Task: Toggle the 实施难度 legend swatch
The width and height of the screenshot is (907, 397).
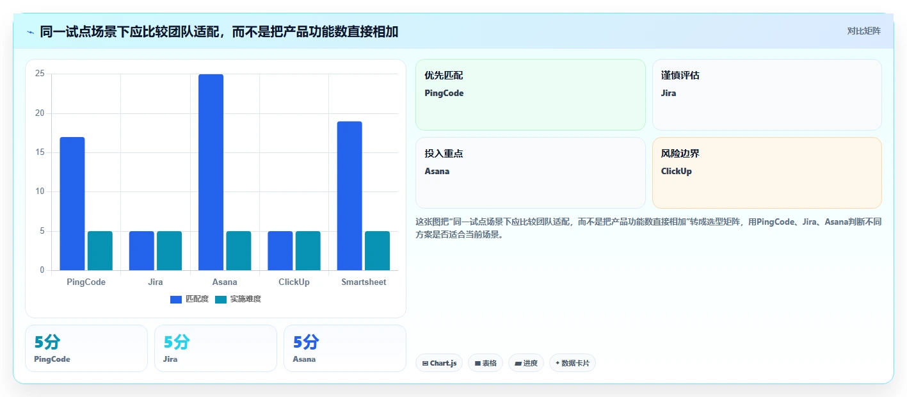Action: (221, 299)
